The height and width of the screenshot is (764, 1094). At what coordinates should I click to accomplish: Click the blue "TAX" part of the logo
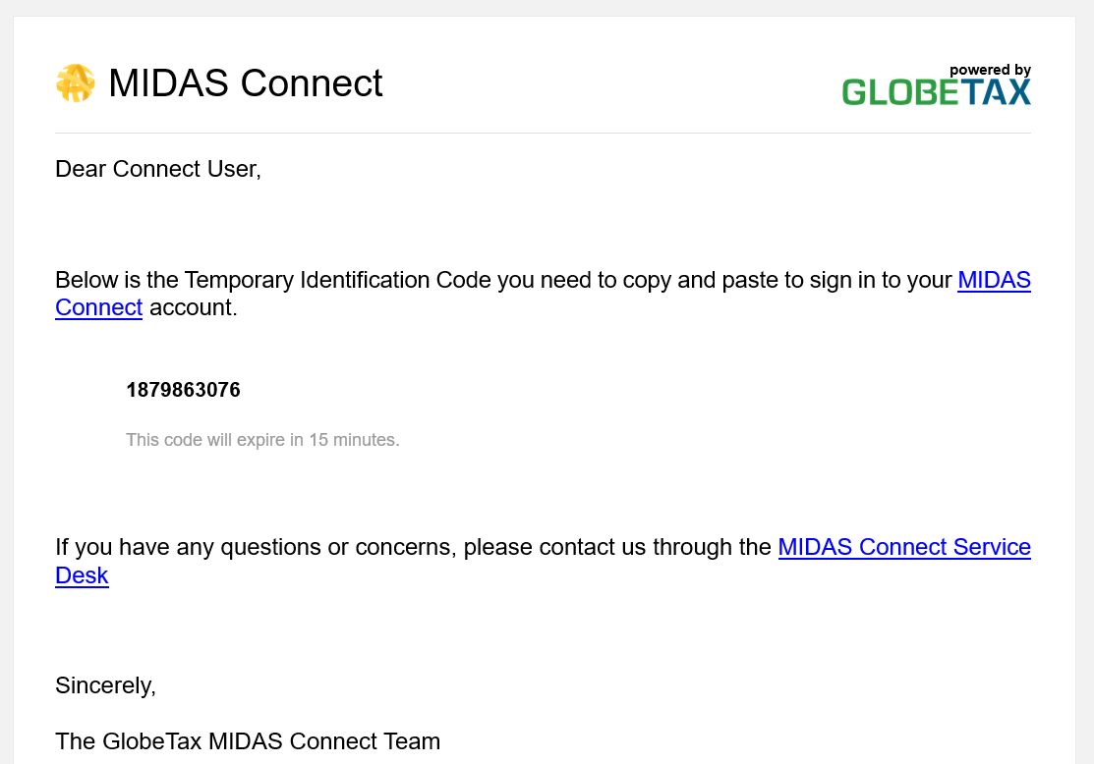[996, 91]
